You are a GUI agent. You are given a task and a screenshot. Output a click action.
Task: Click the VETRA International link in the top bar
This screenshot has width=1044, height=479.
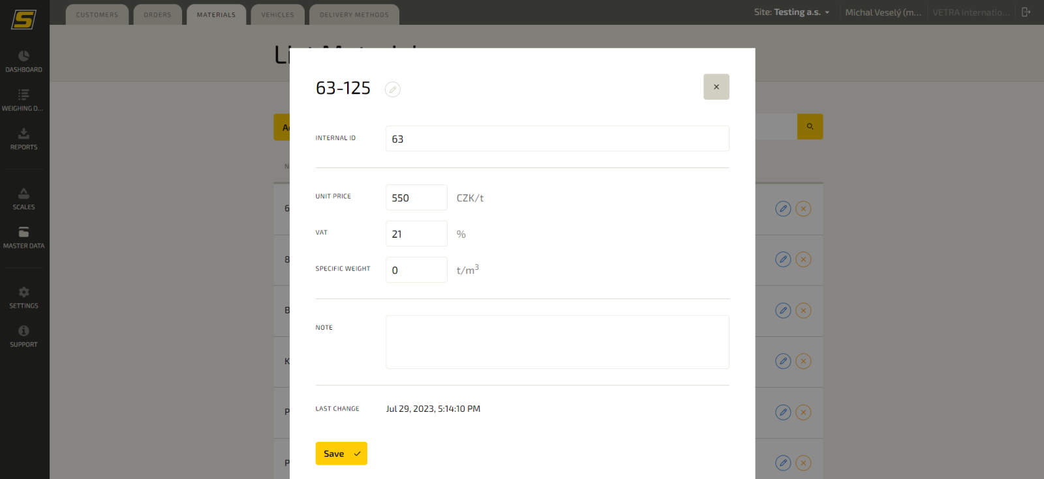click(971, 12)
